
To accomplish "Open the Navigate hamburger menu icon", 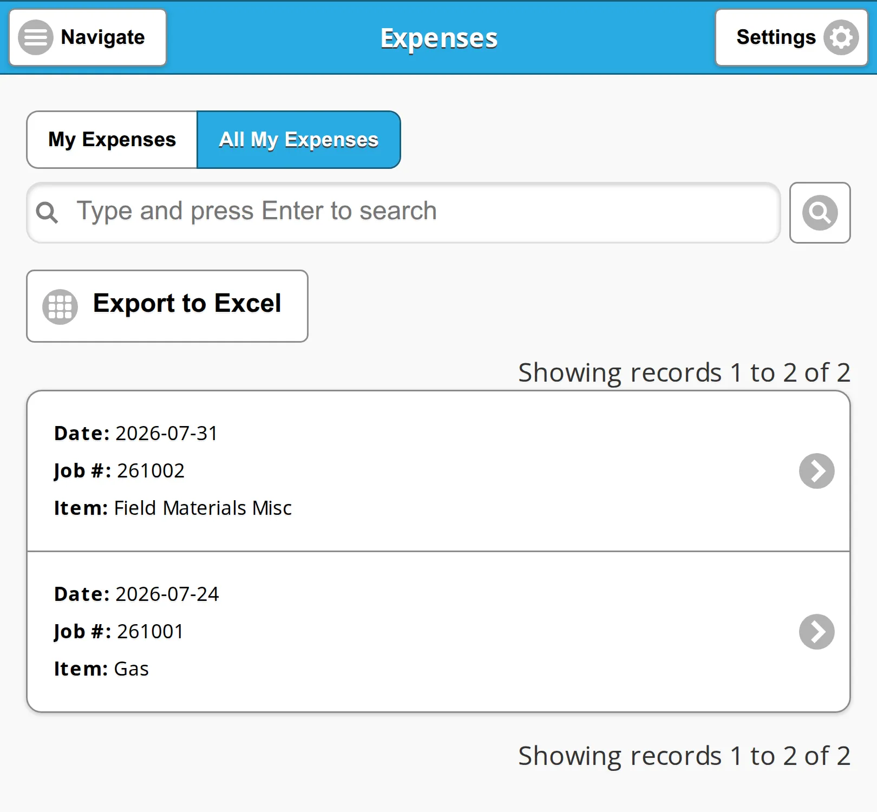I will click(36, 37).
